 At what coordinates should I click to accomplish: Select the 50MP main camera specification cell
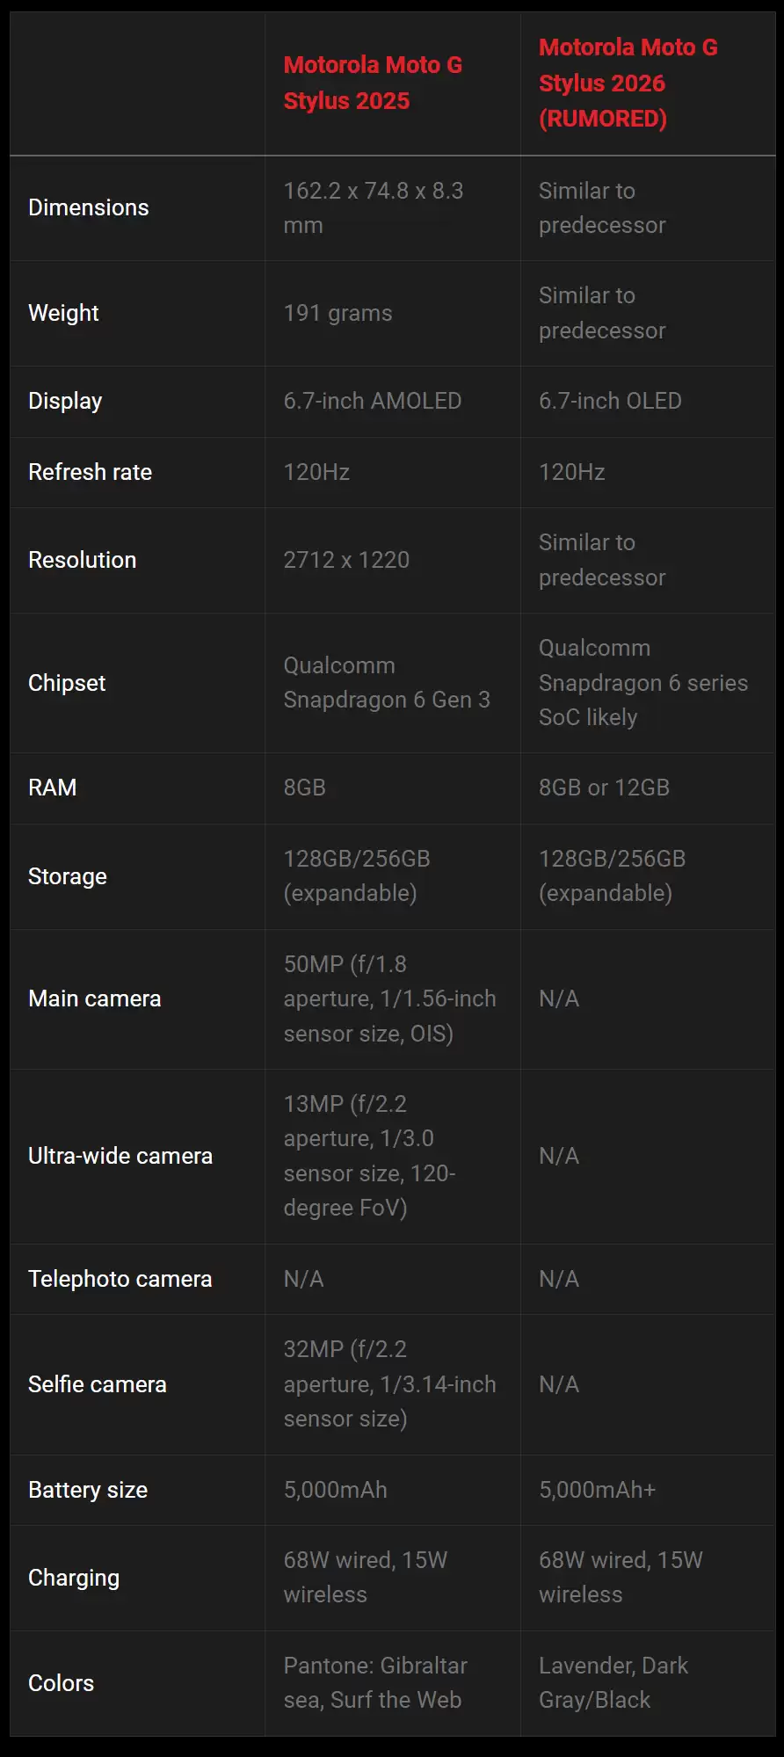pyautogui.click(x=389, y=998)
